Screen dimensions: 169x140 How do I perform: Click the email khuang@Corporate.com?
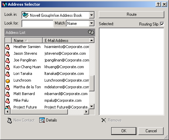pos(64,67)
